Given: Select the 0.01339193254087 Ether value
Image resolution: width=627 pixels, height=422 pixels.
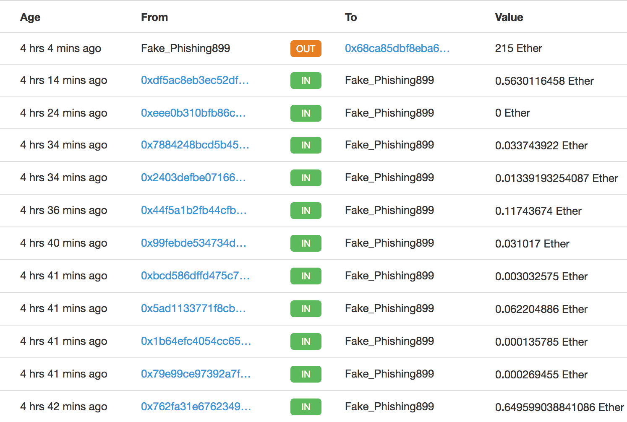Looking at the screenshot, I should click(x=556, y=178).
